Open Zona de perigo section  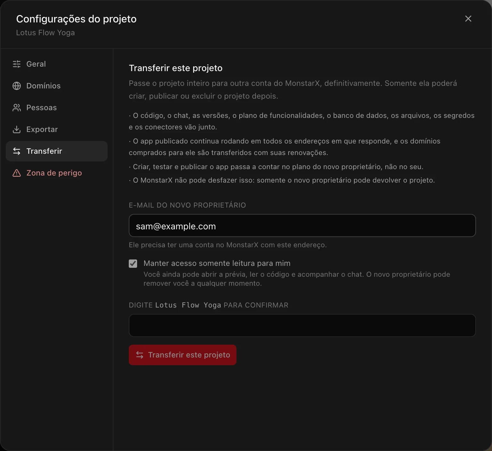57,173
